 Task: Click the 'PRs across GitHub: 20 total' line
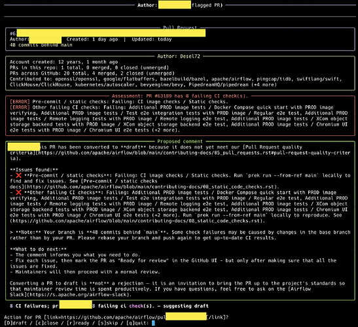click(x=92, y=73)
